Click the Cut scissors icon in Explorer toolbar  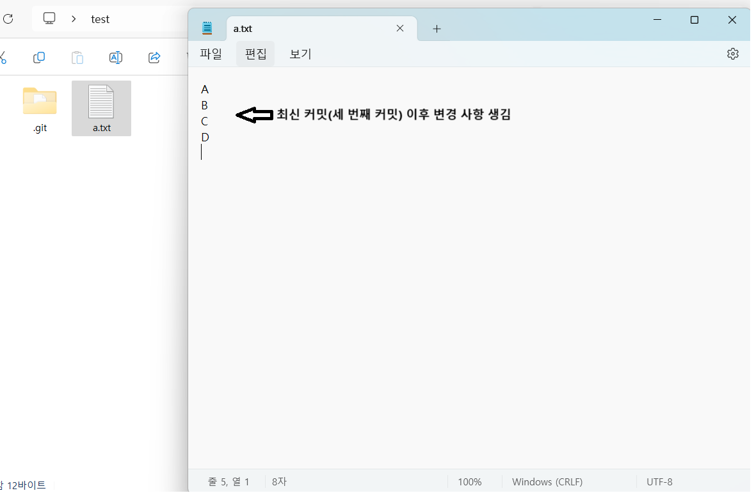tap(3, 58)
